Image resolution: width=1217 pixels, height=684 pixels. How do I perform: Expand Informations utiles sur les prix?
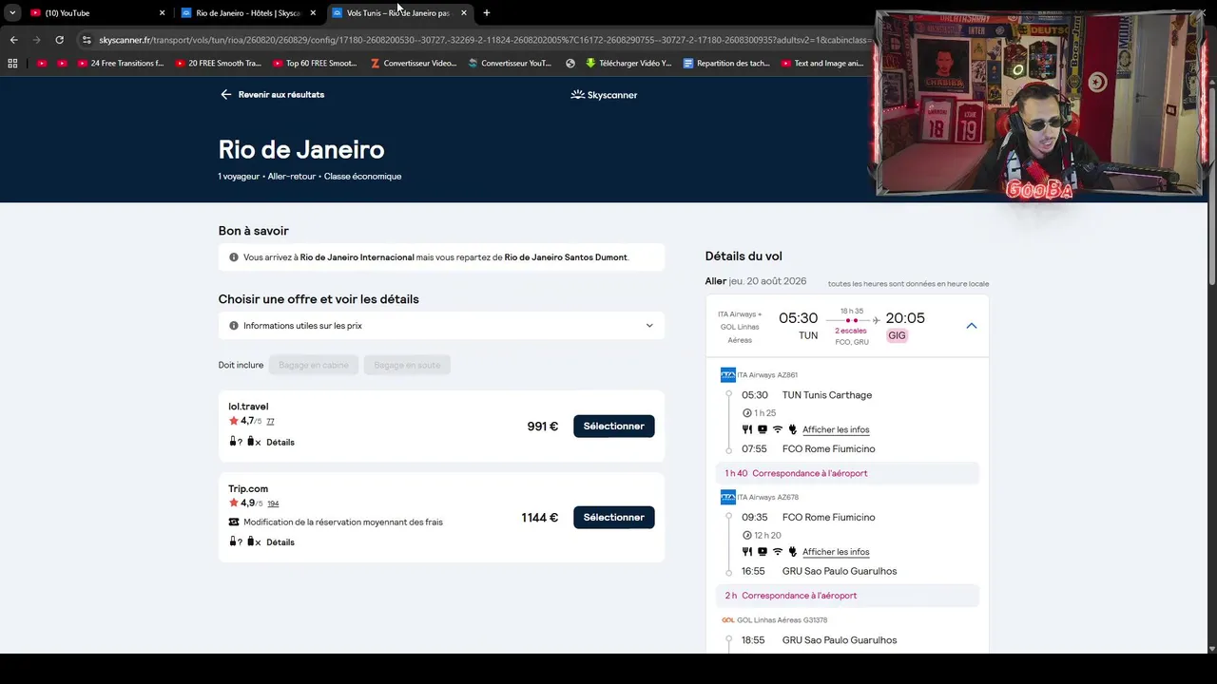[x=441, y=326]
